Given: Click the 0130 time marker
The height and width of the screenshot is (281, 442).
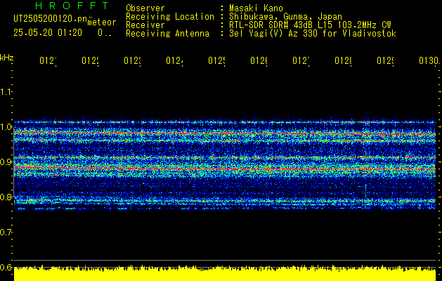Looking at the screenshot, I should [429, 61].
